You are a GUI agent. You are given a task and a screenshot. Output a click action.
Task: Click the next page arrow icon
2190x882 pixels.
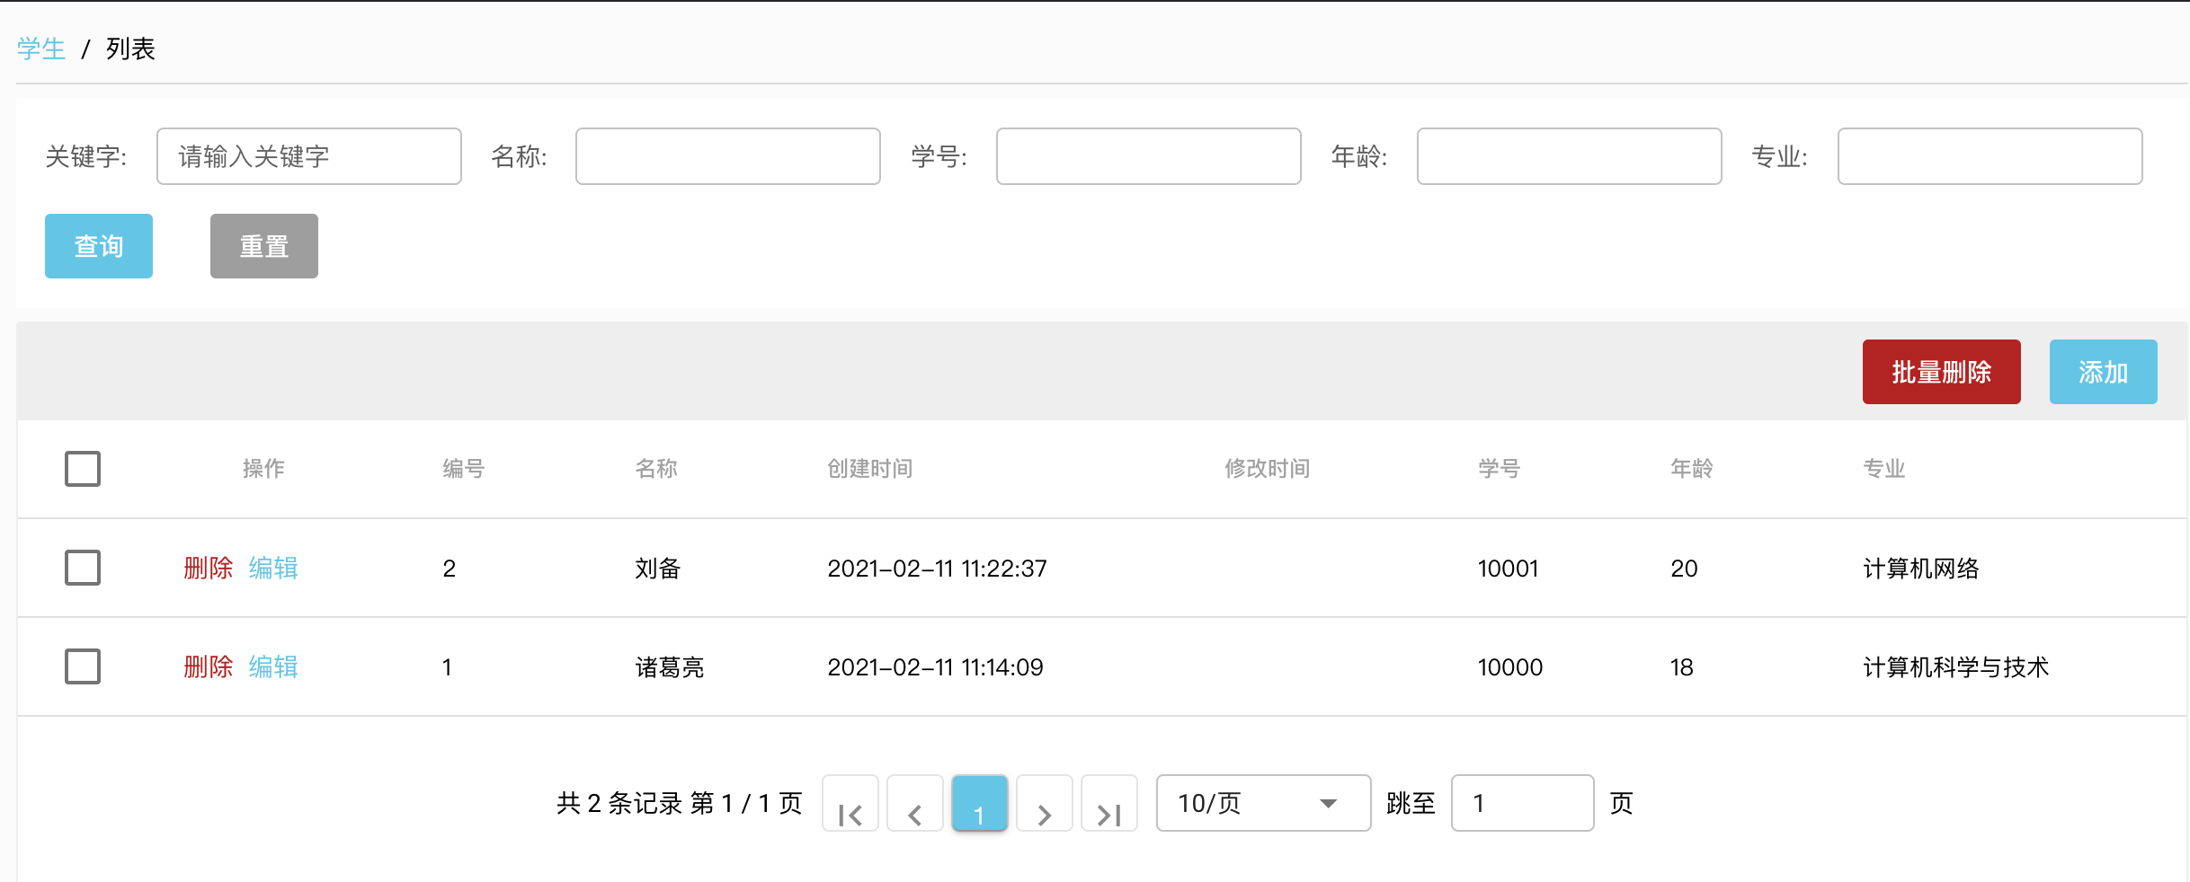point(1044,804)
